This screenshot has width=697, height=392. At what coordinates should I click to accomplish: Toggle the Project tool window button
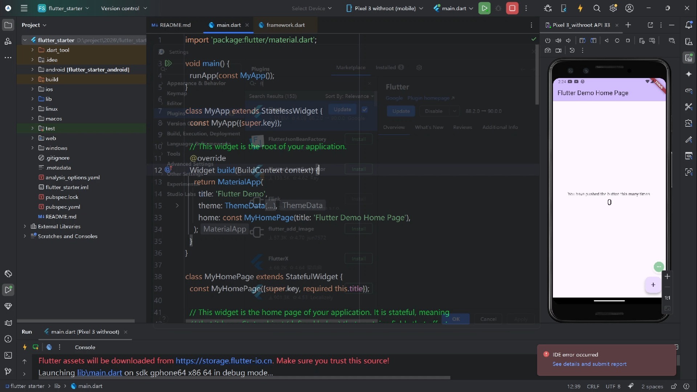(x=8, y=25)
